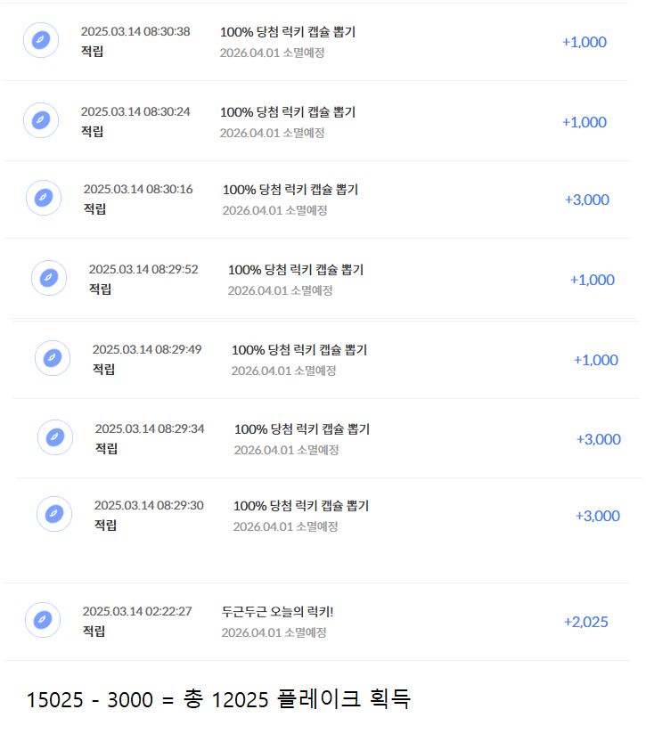Click lucky capsule title at 08:30:24
646x742 pixels.
287,112
